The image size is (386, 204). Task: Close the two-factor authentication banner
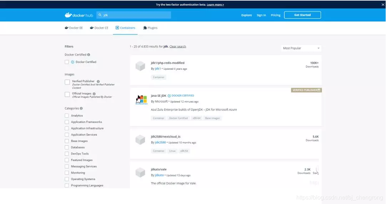[383, 4]
